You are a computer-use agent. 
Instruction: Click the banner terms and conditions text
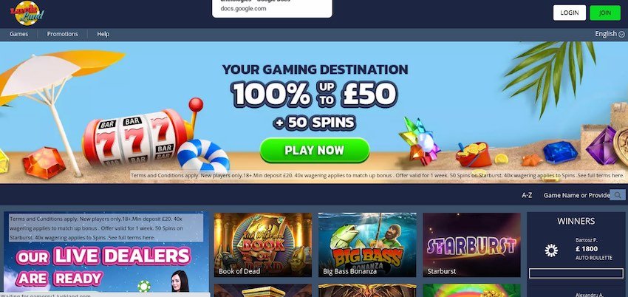pos(377,175)
